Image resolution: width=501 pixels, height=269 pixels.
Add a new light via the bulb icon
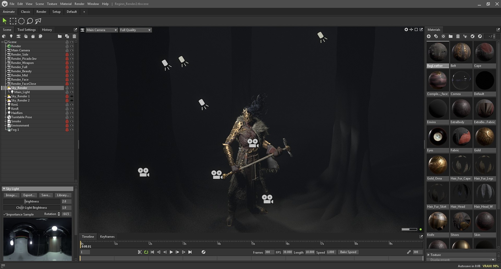[11, 36]
